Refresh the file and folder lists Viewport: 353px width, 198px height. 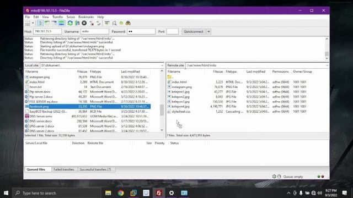pos(70,23)
